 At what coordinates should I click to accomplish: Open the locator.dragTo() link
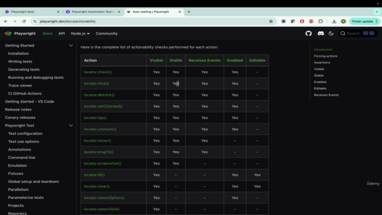coord(98,152)
